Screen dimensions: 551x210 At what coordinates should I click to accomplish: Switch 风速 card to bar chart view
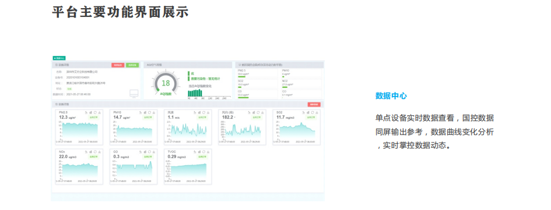pyautogui.click(x=199, y=112)
